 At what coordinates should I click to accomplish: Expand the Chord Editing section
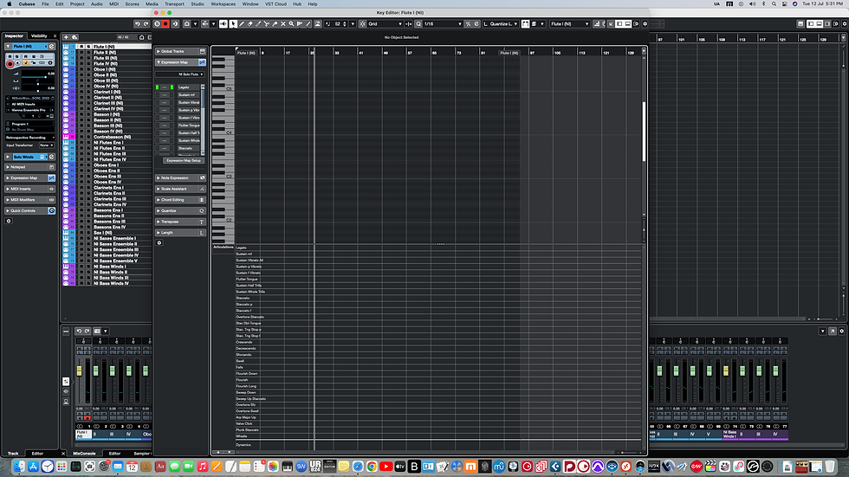[158, 200]
